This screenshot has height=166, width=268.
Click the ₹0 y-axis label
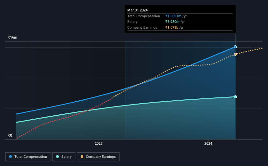[10, 135]
